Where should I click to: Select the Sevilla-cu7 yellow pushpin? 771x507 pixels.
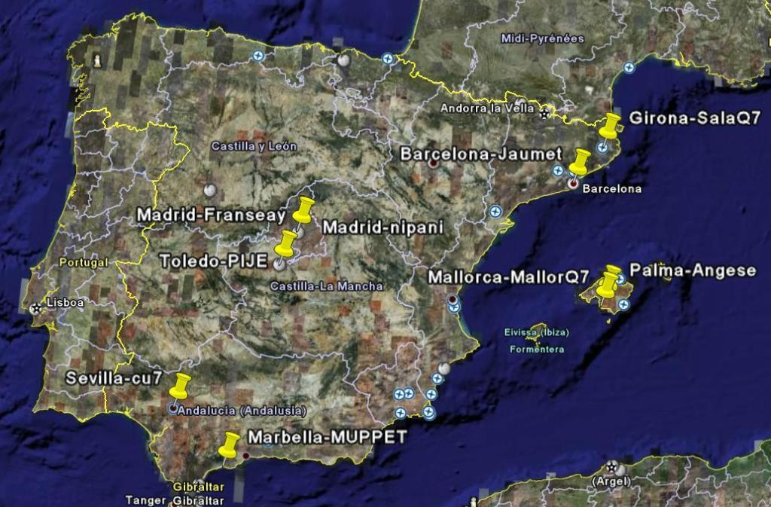pyautogui.click(x=179, y=385)
